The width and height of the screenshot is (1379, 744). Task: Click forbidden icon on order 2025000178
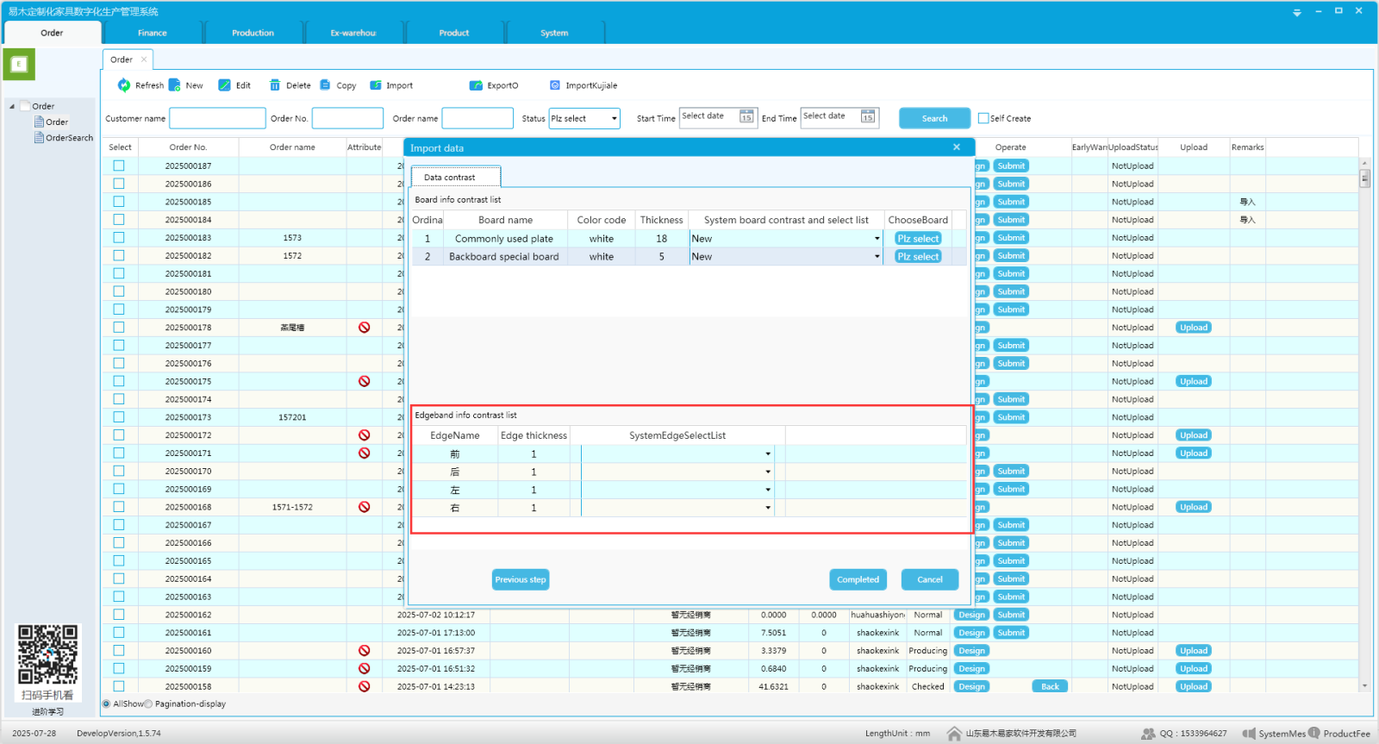[365, 328]
